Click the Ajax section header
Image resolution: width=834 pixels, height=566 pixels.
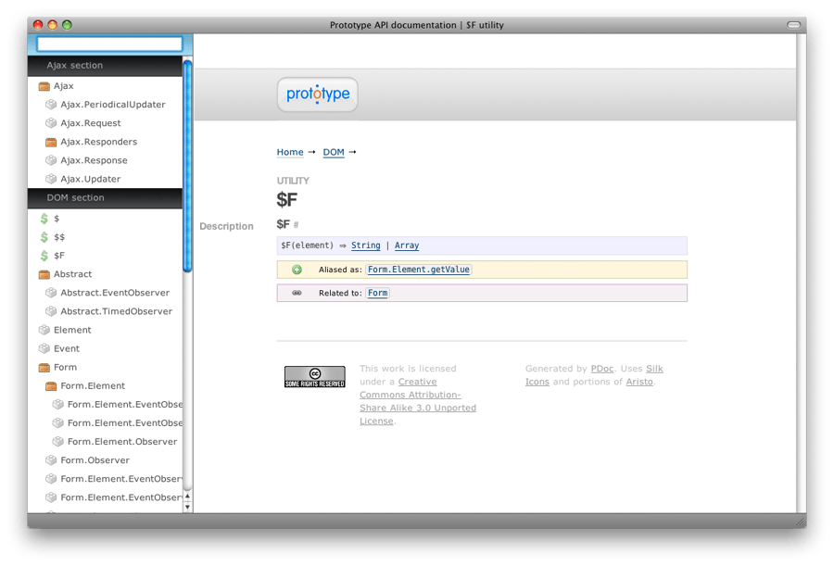click(x=105, y=66)
